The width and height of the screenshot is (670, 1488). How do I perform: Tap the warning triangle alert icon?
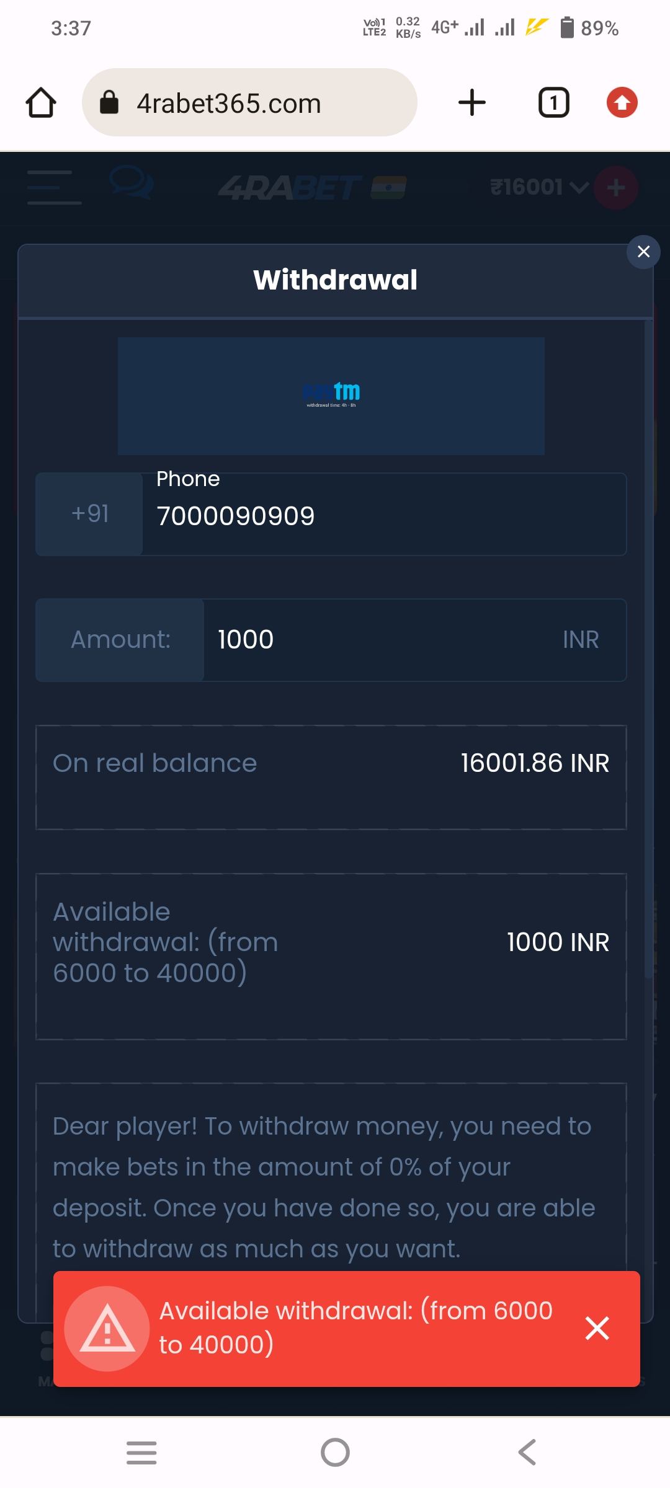coord(107,1328)
